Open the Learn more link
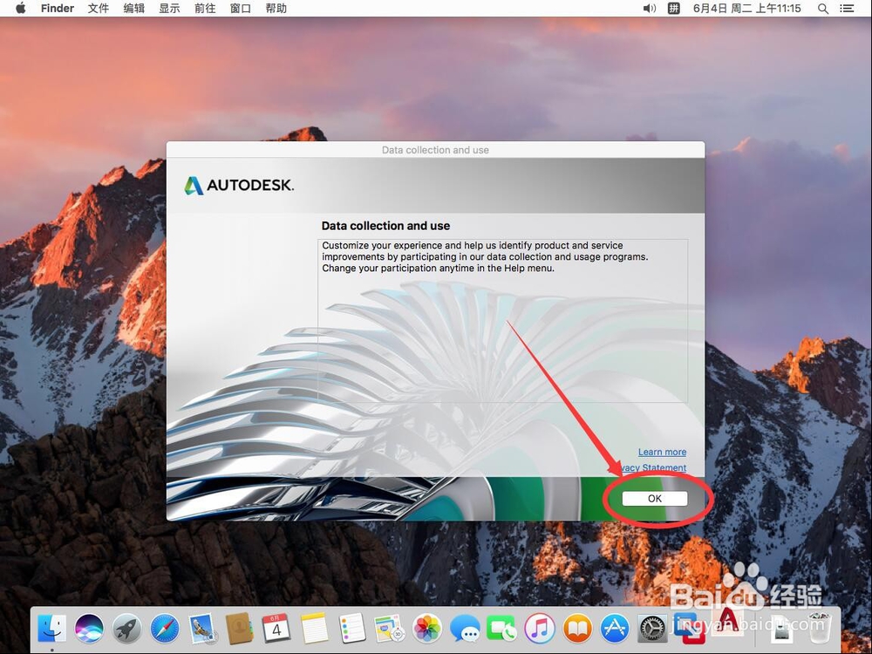872x654 pixels. point(662,452)
